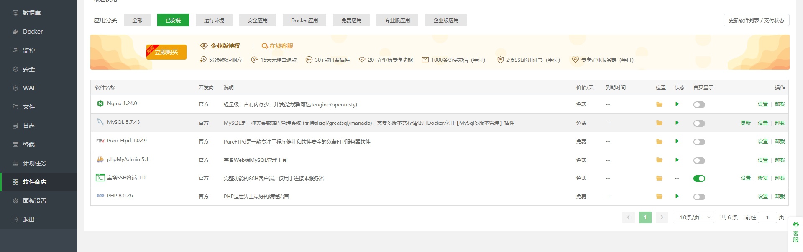Click the phpMyAdmin running status play icon

[x=677, y=160]
